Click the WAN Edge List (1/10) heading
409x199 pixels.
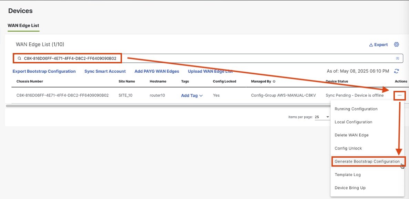click(40, 44)
